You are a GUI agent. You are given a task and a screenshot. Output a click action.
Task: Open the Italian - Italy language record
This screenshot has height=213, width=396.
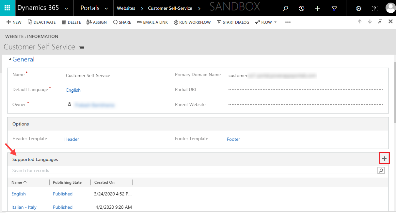tap(24, 207)
